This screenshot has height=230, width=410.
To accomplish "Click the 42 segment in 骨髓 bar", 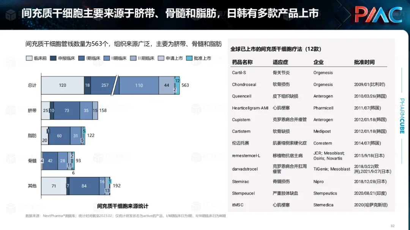I will pos(50,161).
